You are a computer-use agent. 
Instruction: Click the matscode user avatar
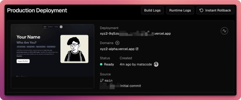click(156, 64)
